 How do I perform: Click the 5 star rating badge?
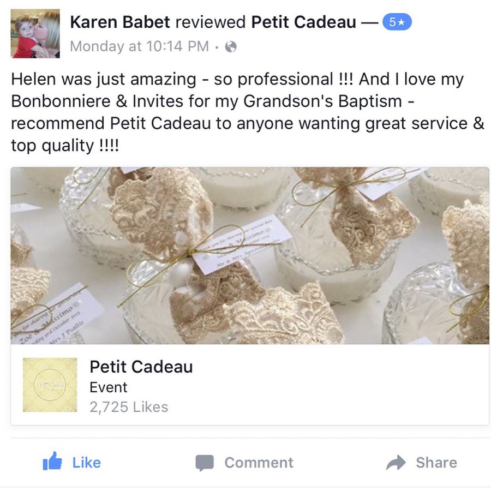pos(397,22)
